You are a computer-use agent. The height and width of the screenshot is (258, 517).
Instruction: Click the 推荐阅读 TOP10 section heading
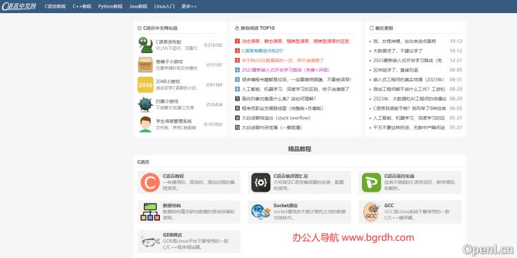click(x=255, y=28)
